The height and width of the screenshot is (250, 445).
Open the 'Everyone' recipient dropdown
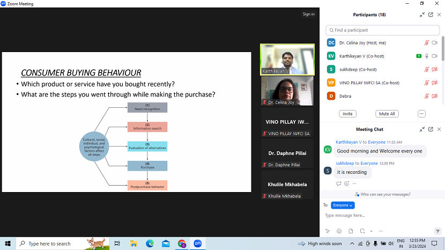coord(343,205)
